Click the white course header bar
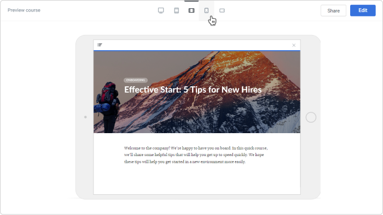This screenshot has height=215, width=383. point(197,45)
